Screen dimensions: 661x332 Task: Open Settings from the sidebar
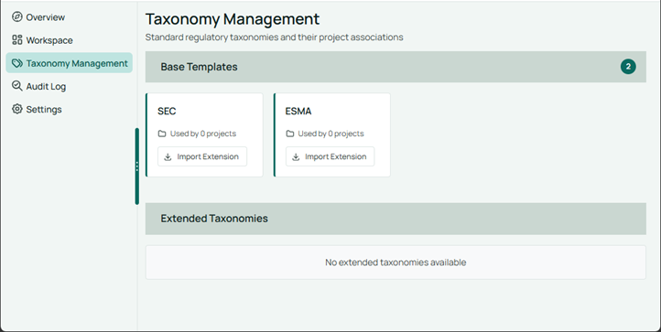(44, 110)
